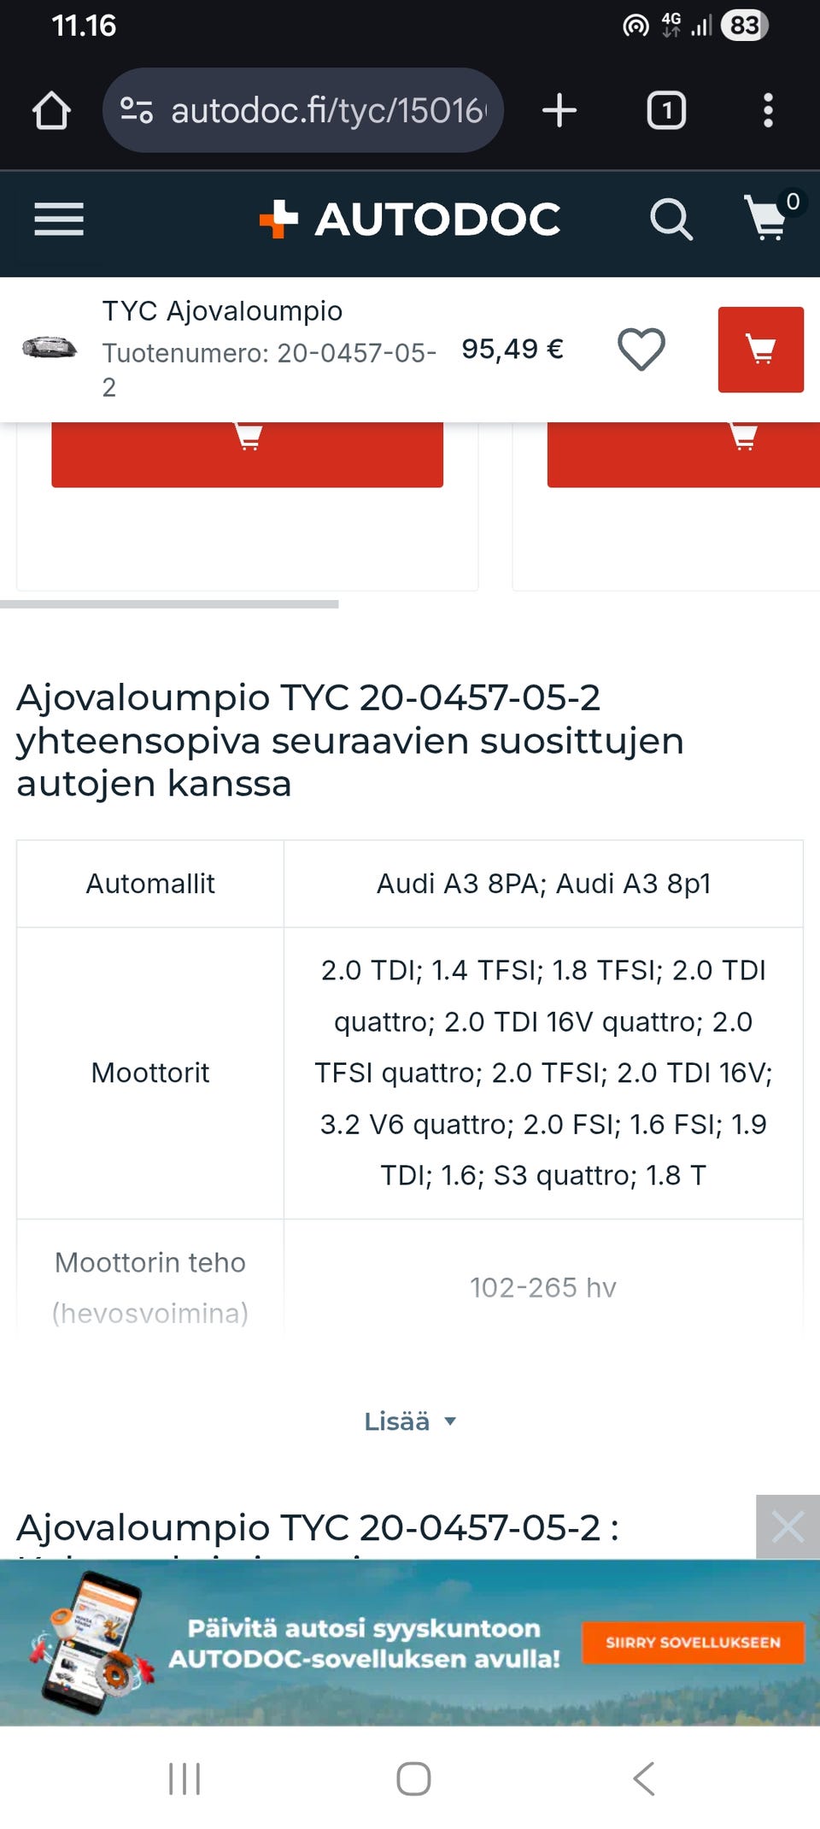The width and height of the screenshot is (820, 1829).
Task: View site info icon in address bar
Action: tap(137, 111)
